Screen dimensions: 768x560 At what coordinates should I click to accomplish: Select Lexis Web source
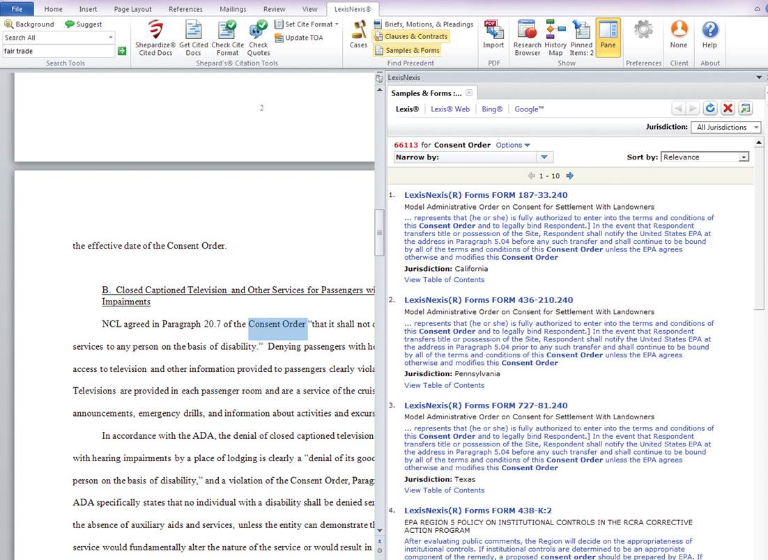(x=450, y=109)
